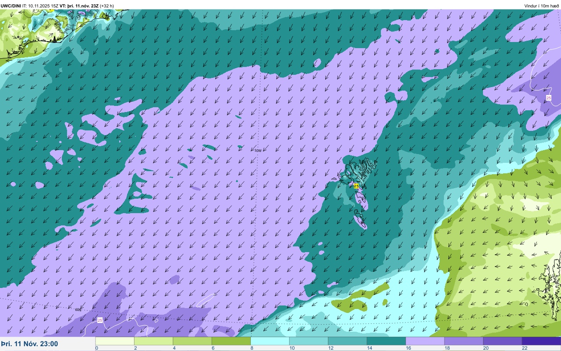This screenshot has height=351, width=561.
Task: Click the legend number "0"
Action: click(x=96, y=348)
